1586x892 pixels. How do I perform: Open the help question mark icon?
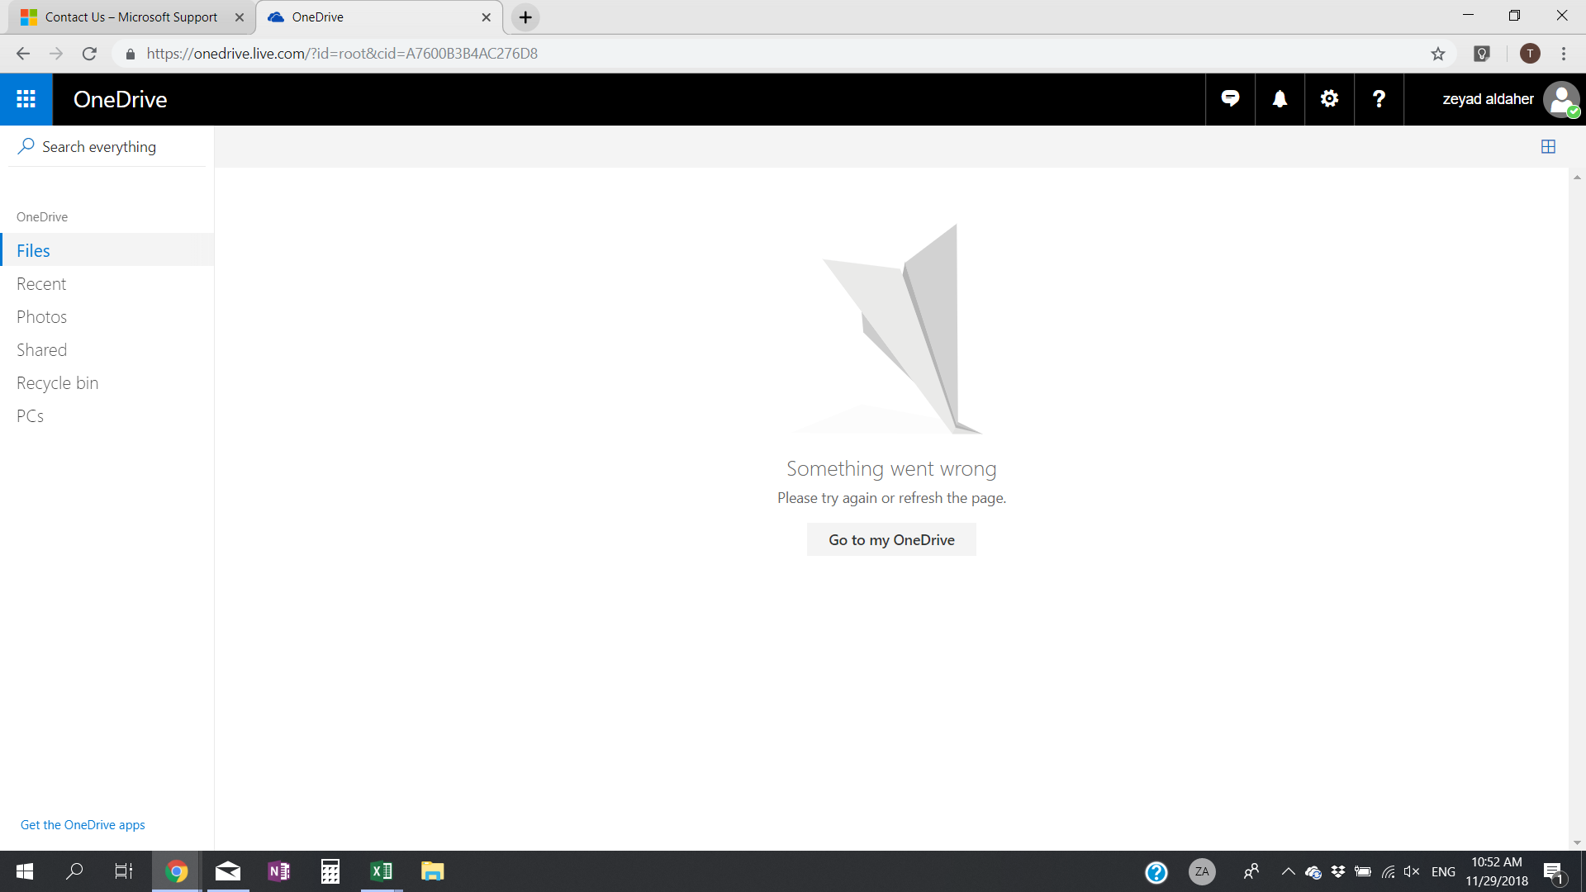(1379, 99)
